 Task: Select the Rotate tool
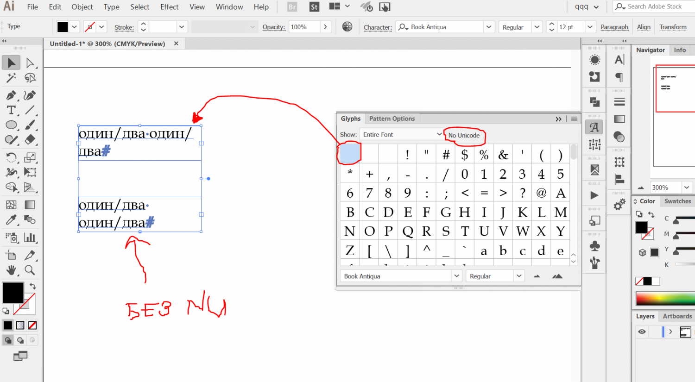coord(11,157)
